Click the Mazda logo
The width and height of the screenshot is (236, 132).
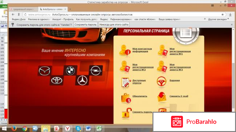pyautogui.click(x=45, y=71)
